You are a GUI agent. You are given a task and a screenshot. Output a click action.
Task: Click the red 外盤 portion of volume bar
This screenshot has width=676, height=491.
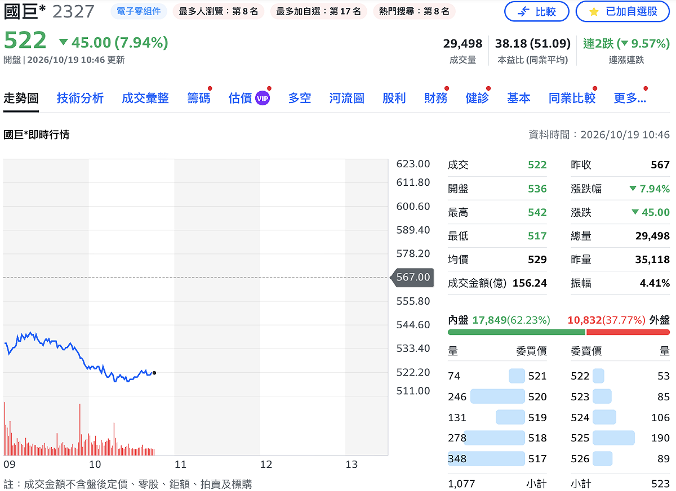tap(628, 332)
